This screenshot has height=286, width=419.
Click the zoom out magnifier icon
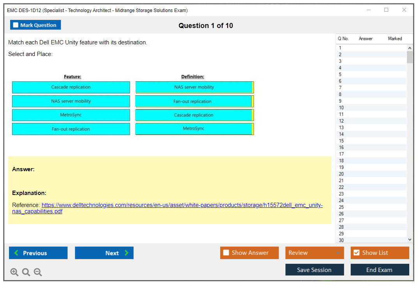click(x=38, y=272)
